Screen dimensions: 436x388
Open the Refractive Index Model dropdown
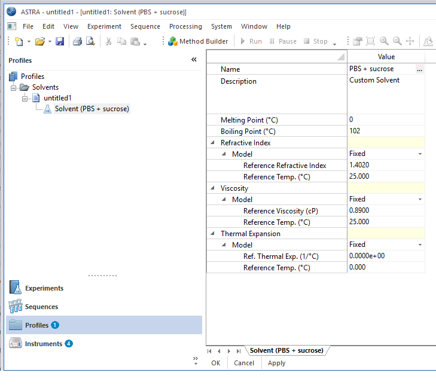tap(420, 154)
